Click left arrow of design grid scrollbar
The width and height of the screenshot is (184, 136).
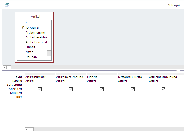[x=27, y=129]
